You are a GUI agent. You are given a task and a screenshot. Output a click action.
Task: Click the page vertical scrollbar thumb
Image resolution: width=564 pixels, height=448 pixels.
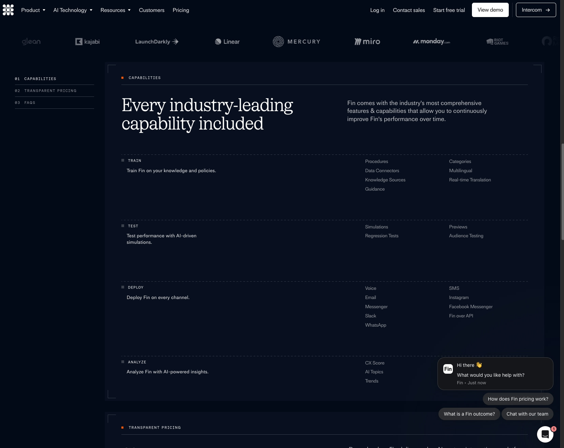[562, 192]
